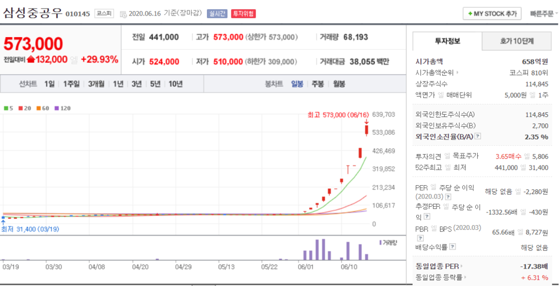Click the 거래대금 38,055 백만 value
Image resolution: width=560 pixels, height=286 pixels.
(369, 62)
